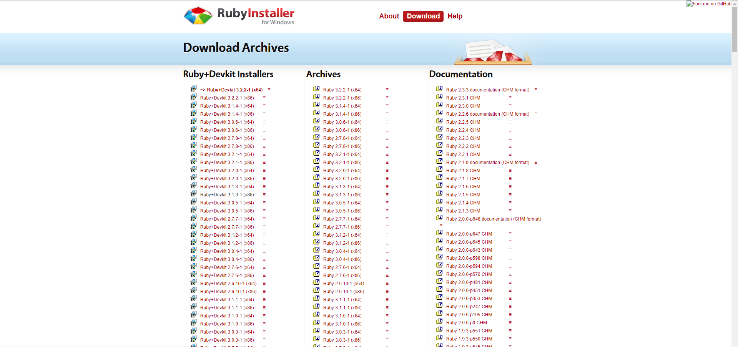Click installer icon beside Ruby+Devkit 3.0.4-1 (x64)

[x=193, y=250]
